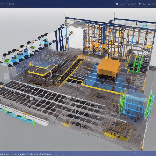Click the last icon at the top-right edge
Screen dimensions: 156x156
coord(149,4)
